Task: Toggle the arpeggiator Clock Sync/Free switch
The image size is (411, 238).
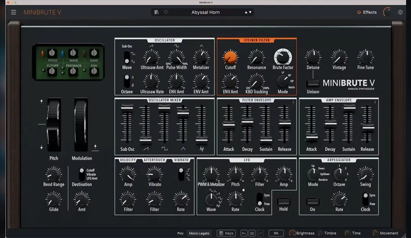Action: (365, 199)
